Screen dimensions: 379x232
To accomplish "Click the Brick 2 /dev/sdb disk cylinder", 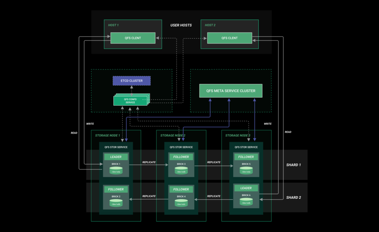I will tap(116, 203).
